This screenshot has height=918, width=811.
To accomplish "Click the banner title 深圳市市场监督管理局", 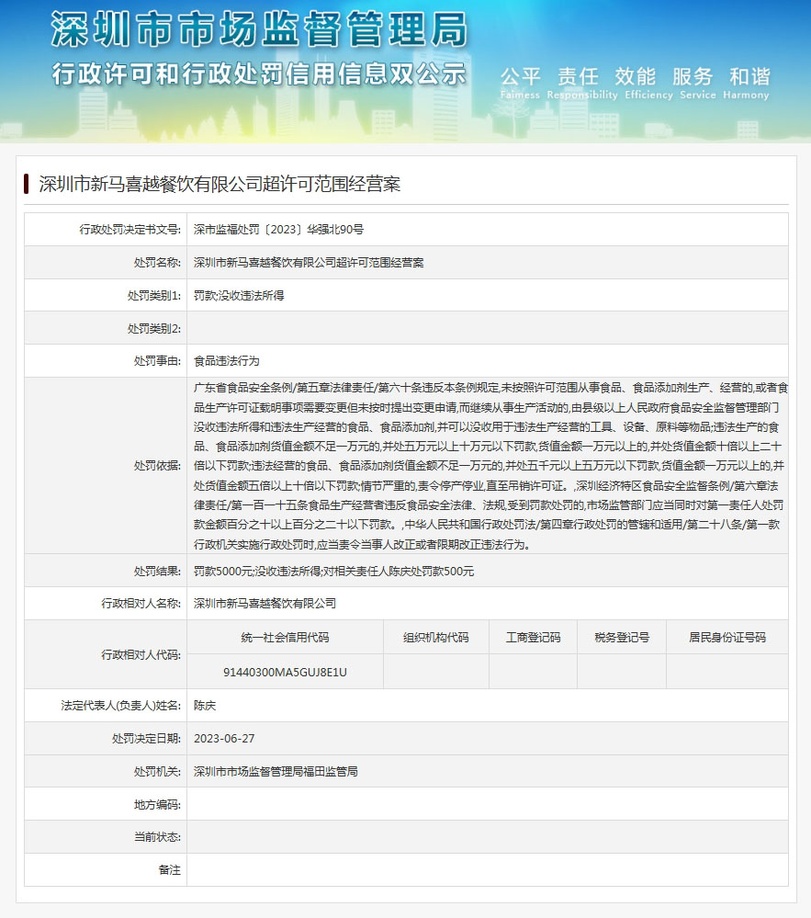I will (260, 29).
